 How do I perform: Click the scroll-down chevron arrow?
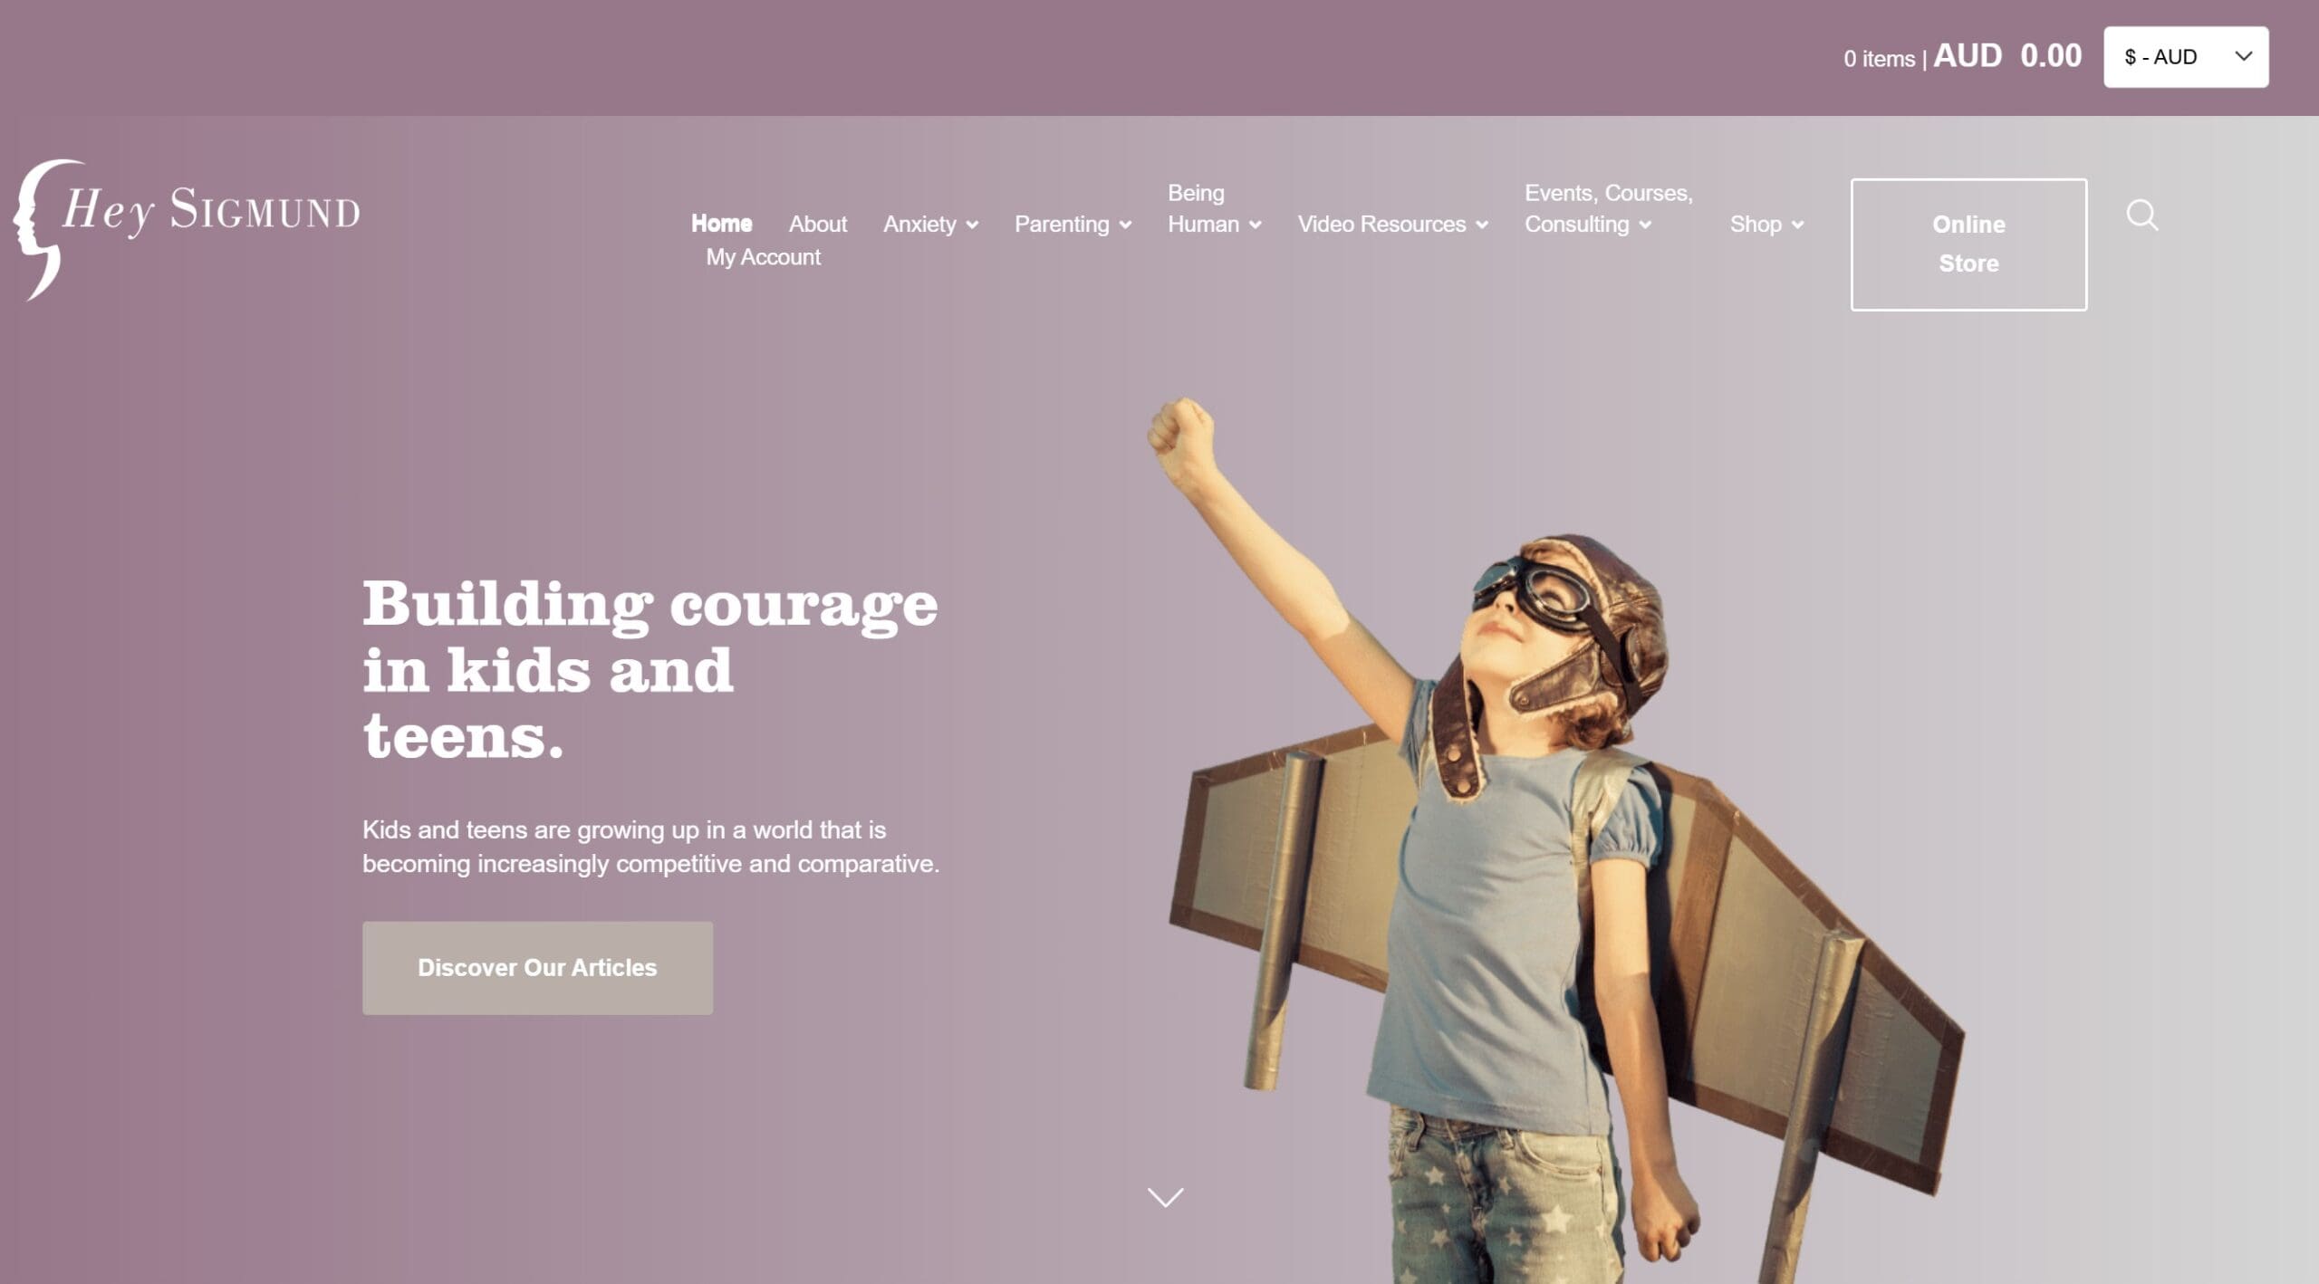(1165, 1197)
